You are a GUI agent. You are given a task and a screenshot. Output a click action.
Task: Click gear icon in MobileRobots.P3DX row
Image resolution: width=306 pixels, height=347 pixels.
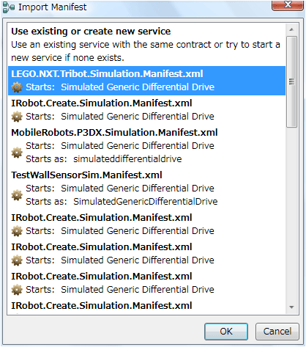pos(17,153)
